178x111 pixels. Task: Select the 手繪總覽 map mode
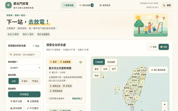click(x=99, y=62)
